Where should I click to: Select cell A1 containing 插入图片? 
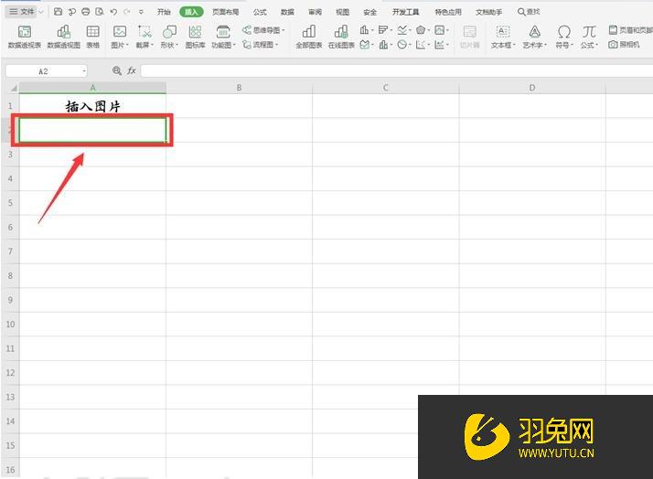pyautogui.click(x=92, y=106)
